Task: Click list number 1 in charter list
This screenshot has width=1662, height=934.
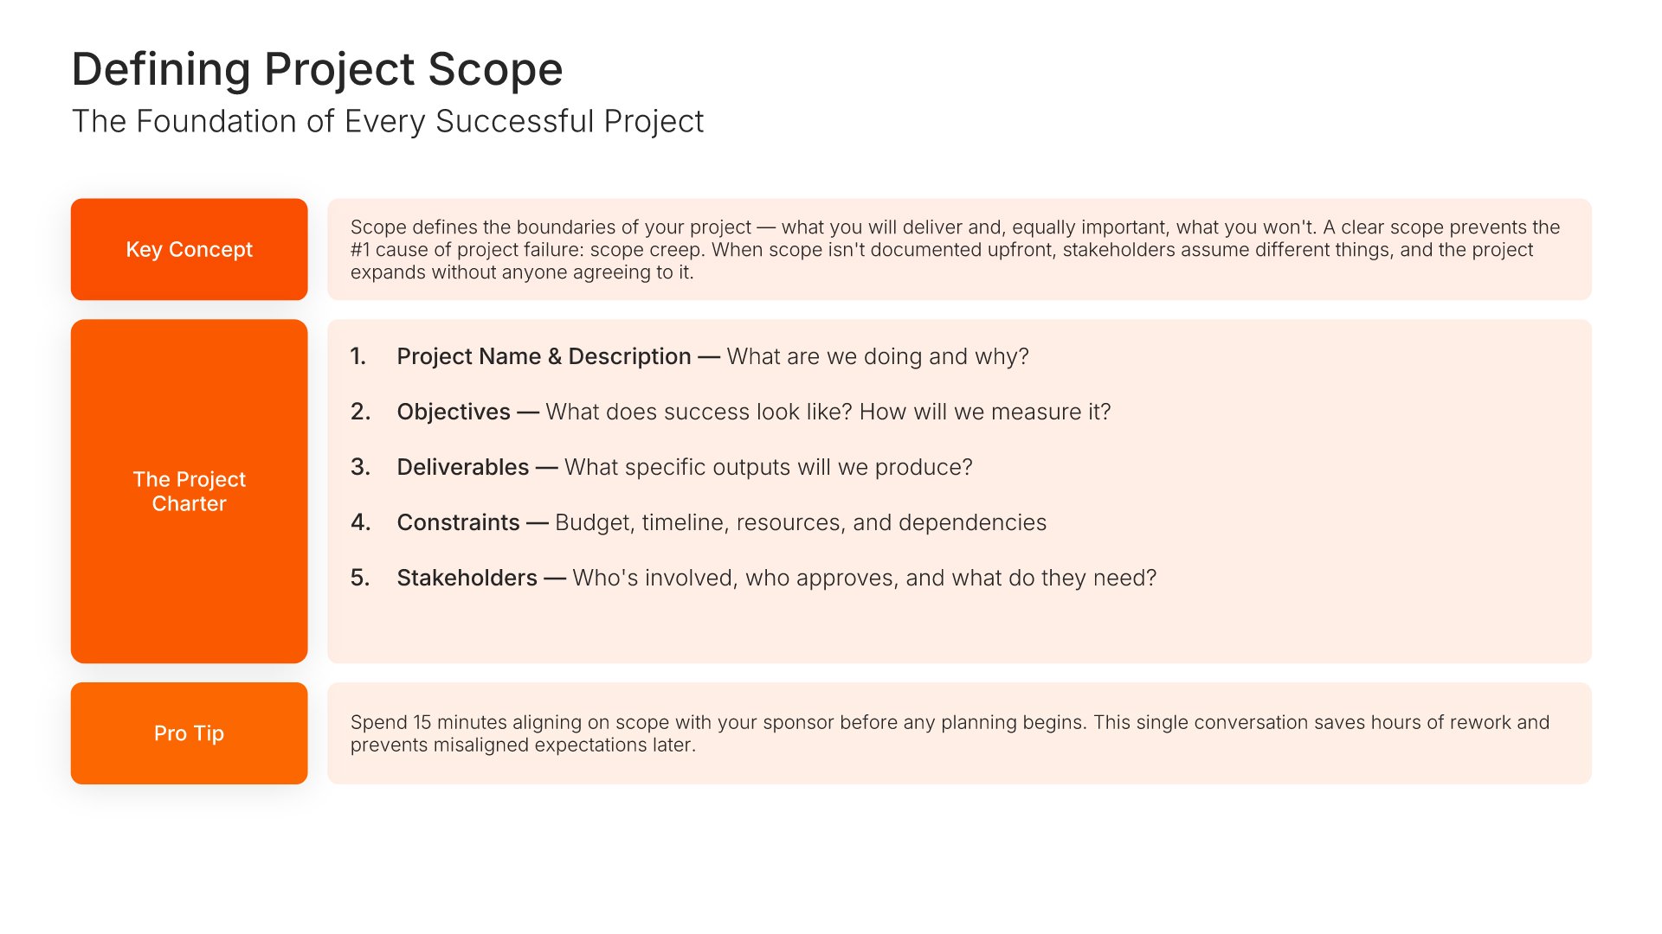Action: [x=358, y=356]
